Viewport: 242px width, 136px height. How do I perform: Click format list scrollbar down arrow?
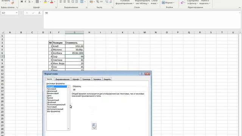[x=68, y=129]
